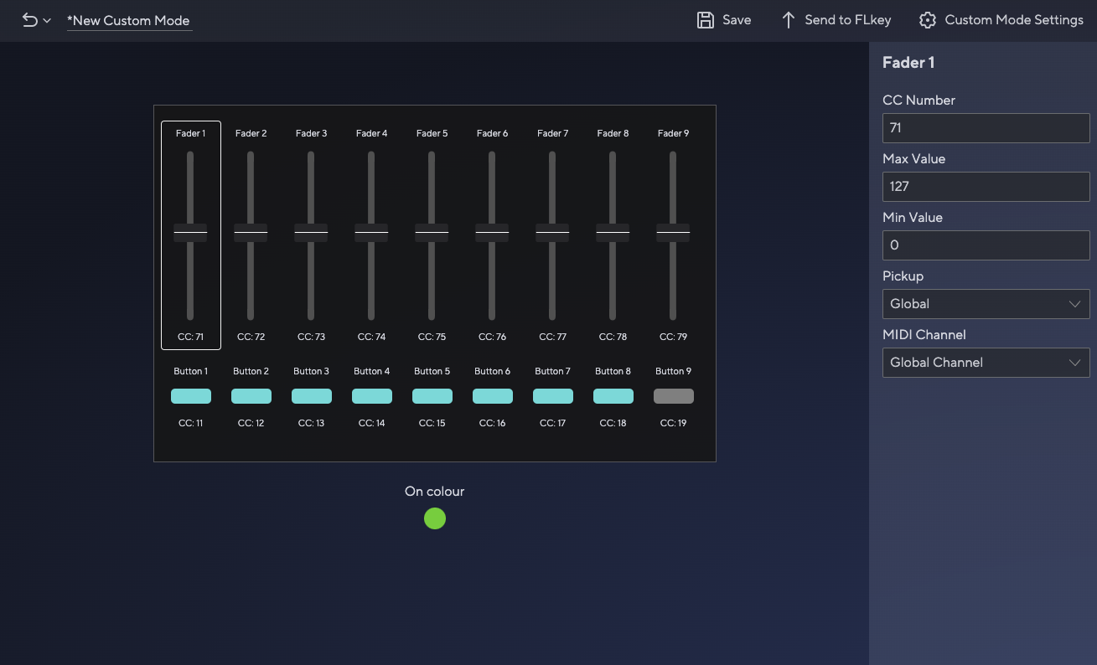
Task: Click the CC: 73 label under Fader 3
Action: point(312,337)
